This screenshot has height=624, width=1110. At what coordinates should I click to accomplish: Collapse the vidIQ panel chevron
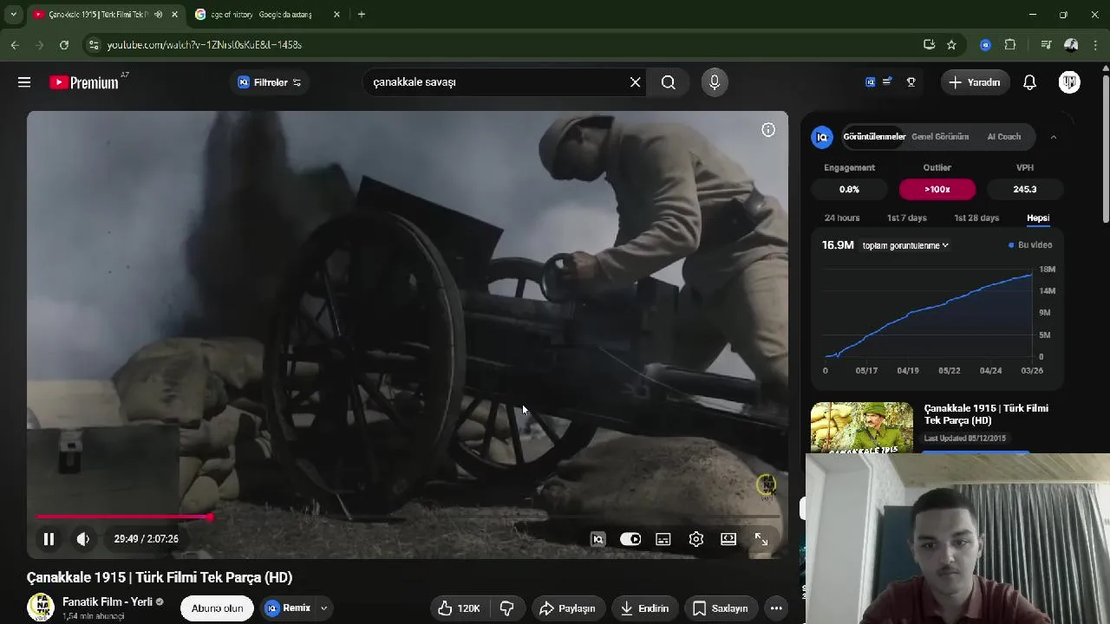[x=1054, y=137]
